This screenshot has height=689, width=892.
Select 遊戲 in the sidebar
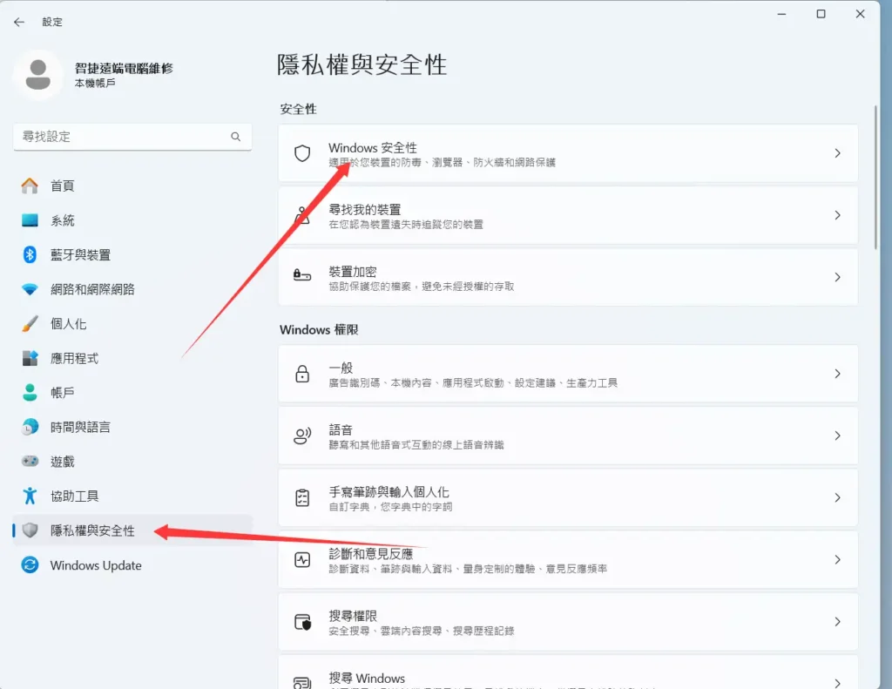tap(132, 461)
